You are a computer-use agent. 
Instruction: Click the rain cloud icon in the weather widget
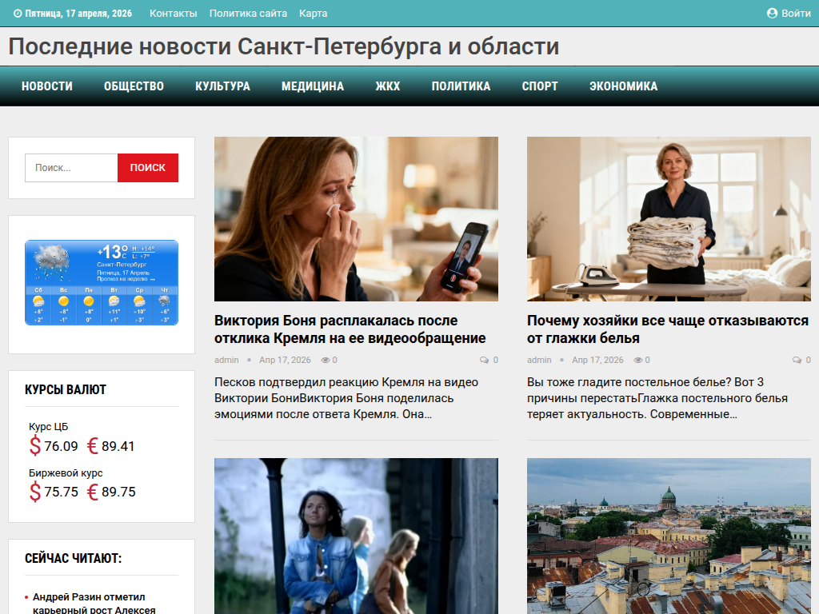click(51, 261)
